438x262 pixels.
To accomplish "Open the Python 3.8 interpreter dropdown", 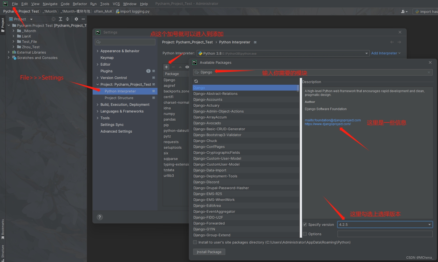I will click(x=283, y=53).
